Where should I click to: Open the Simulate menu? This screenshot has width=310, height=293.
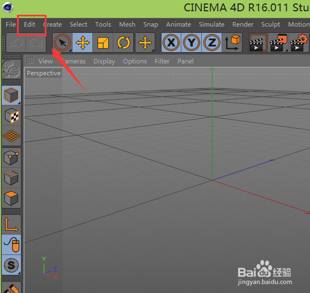point(211,24)
